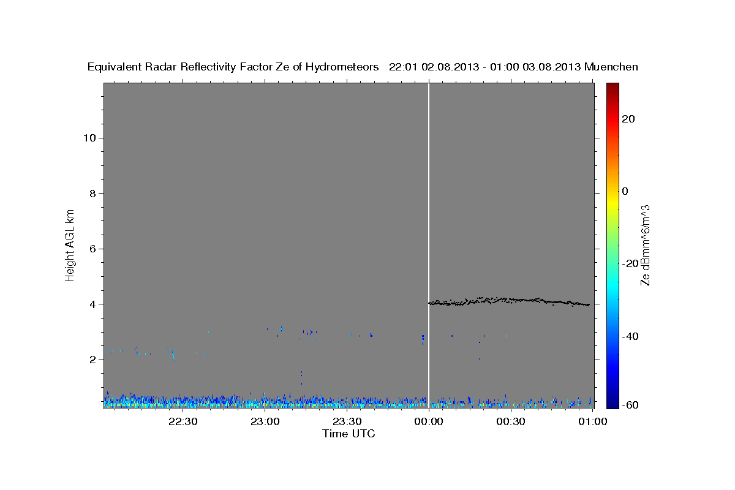Click the dark red top of the colorbar
This screenshot has height=490, width=735.
[612, 88]
